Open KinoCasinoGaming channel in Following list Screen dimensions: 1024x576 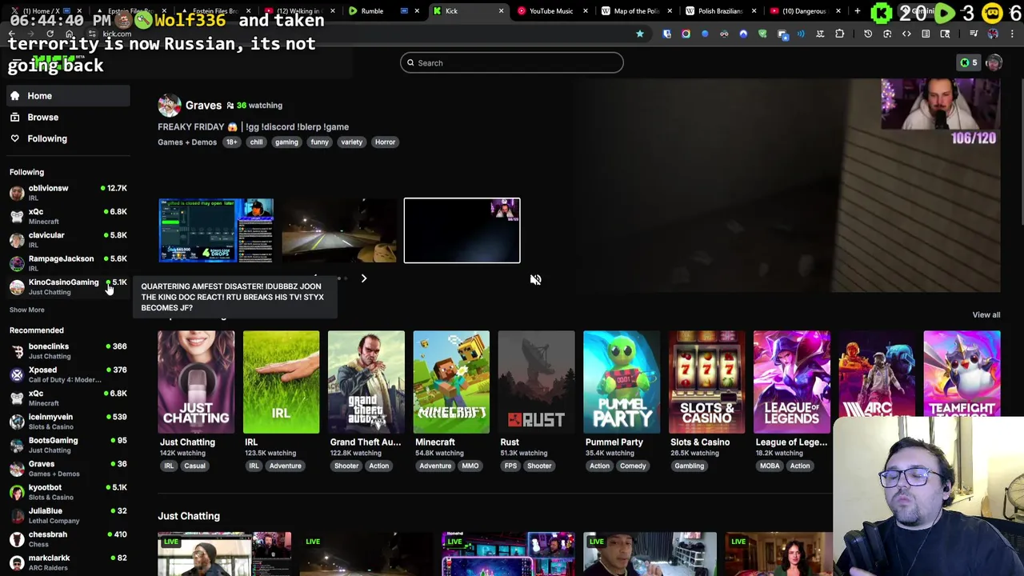pyautogui.click(x=68, y=286)
